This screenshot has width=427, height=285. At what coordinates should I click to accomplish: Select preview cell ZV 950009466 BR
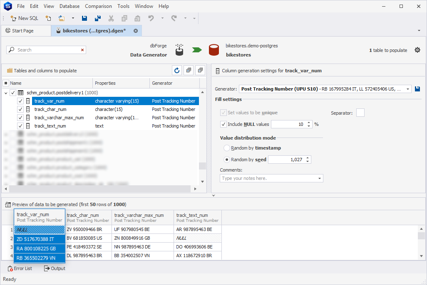88,229
